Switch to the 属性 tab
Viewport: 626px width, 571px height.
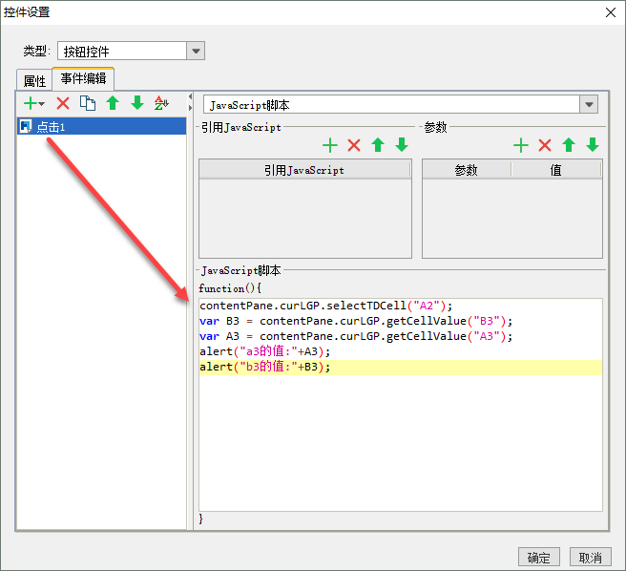[34, 81]
